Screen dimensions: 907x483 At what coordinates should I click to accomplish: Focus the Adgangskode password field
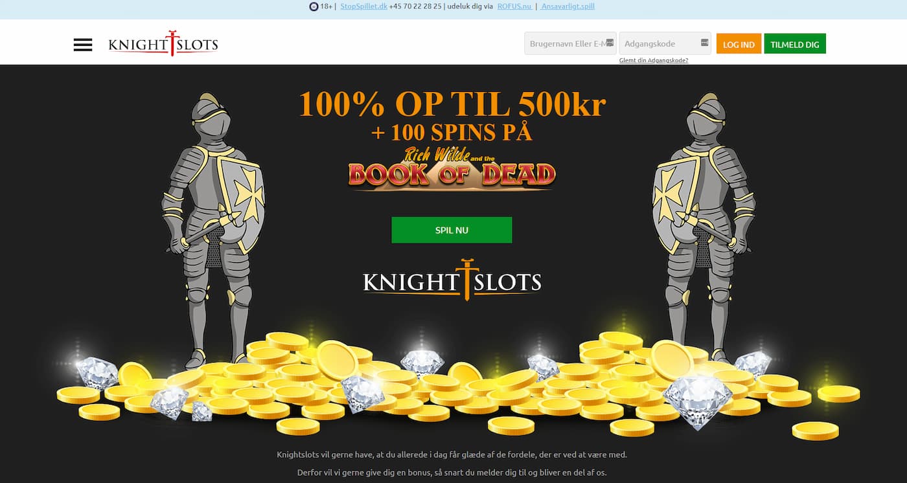coord(665,43)
